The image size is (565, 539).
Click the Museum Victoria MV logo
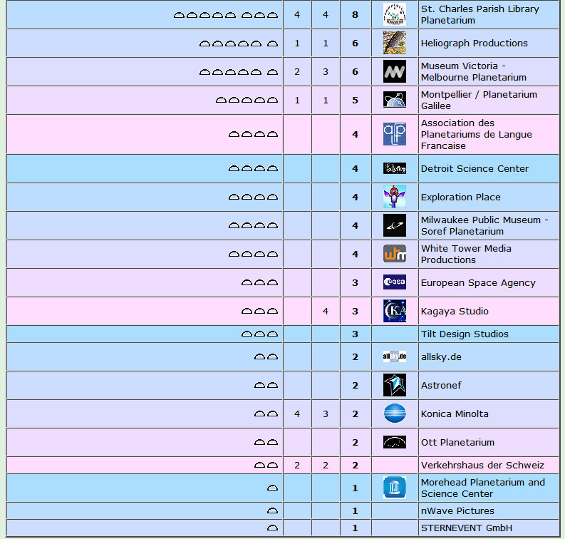click(395, 71)
